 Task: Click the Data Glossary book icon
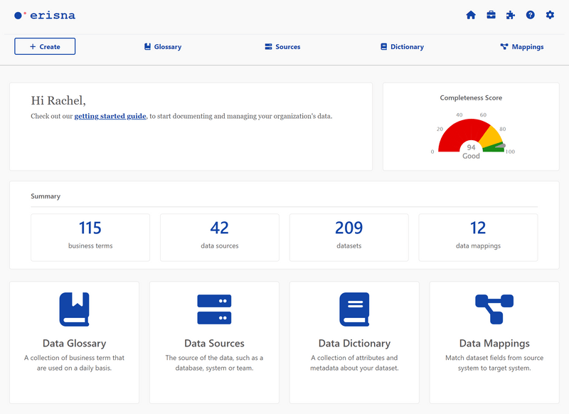point(74,309)
